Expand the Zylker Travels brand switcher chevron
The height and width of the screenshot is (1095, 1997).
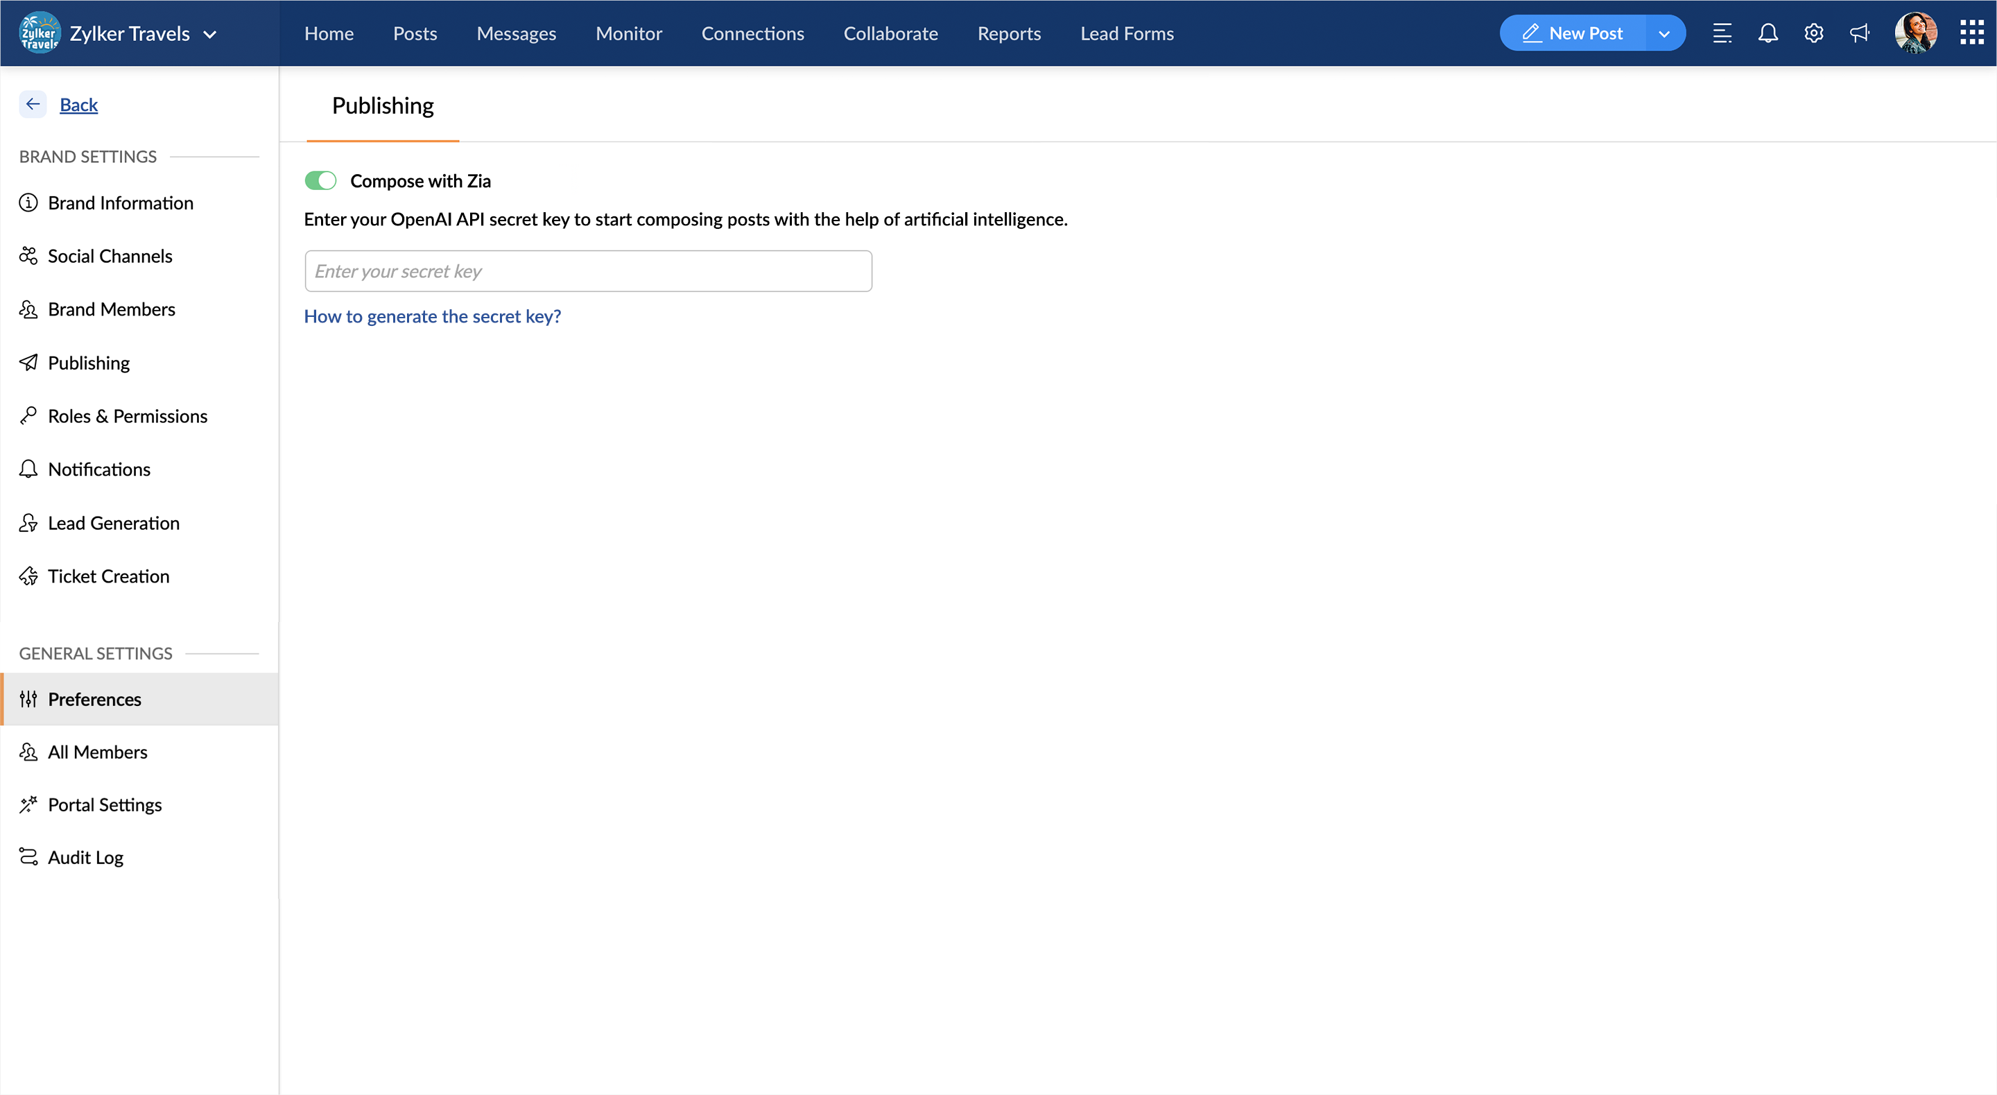pyautogui.click(x=210, y=34)
